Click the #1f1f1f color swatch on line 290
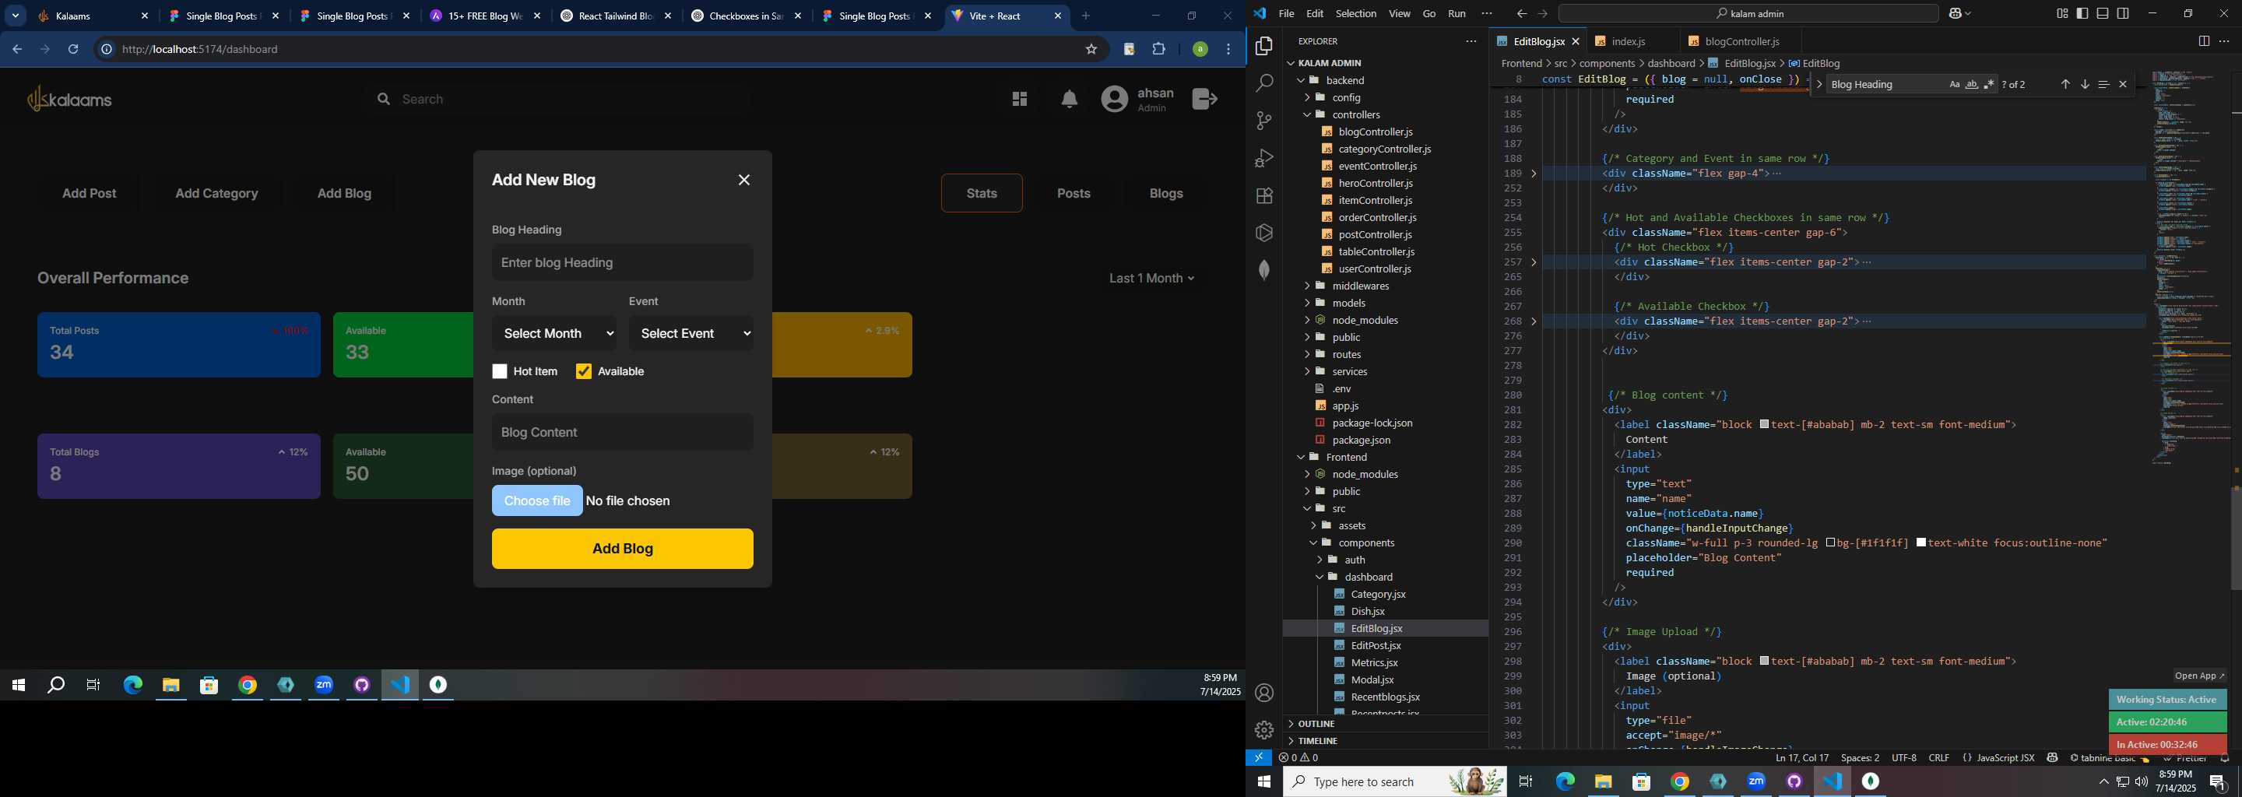Image resolution: width=2242 pixels, height=797 pixels. (x=1831, y=543)
